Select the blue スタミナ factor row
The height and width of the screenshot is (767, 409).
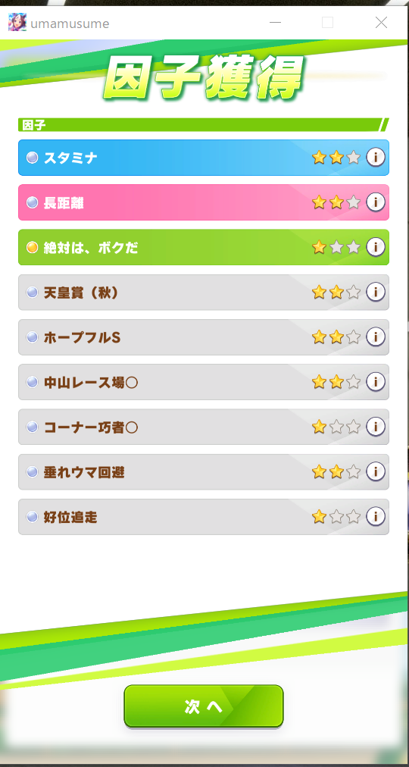204,158
